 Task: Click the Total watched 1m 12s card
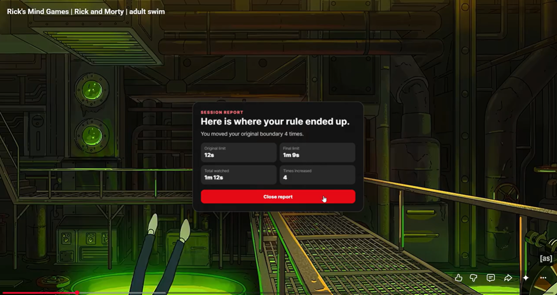tap(239, 175)
